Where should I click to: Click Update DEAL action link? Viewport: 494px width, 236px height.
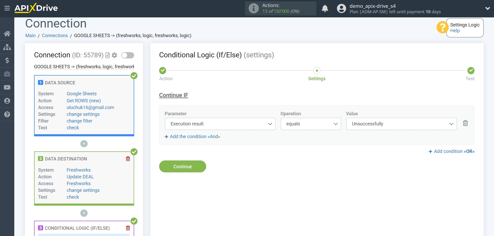[x=80, y=177]
